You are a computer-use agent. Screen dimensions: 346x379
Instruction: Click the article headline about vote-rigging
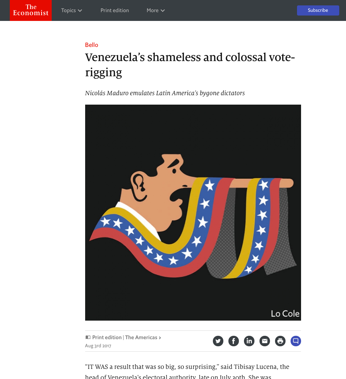tap(190, 64)
